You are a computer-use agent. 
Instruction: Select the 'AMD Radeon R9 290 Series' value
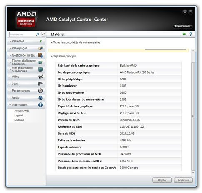pyautogui.click(x=137, y=72)
